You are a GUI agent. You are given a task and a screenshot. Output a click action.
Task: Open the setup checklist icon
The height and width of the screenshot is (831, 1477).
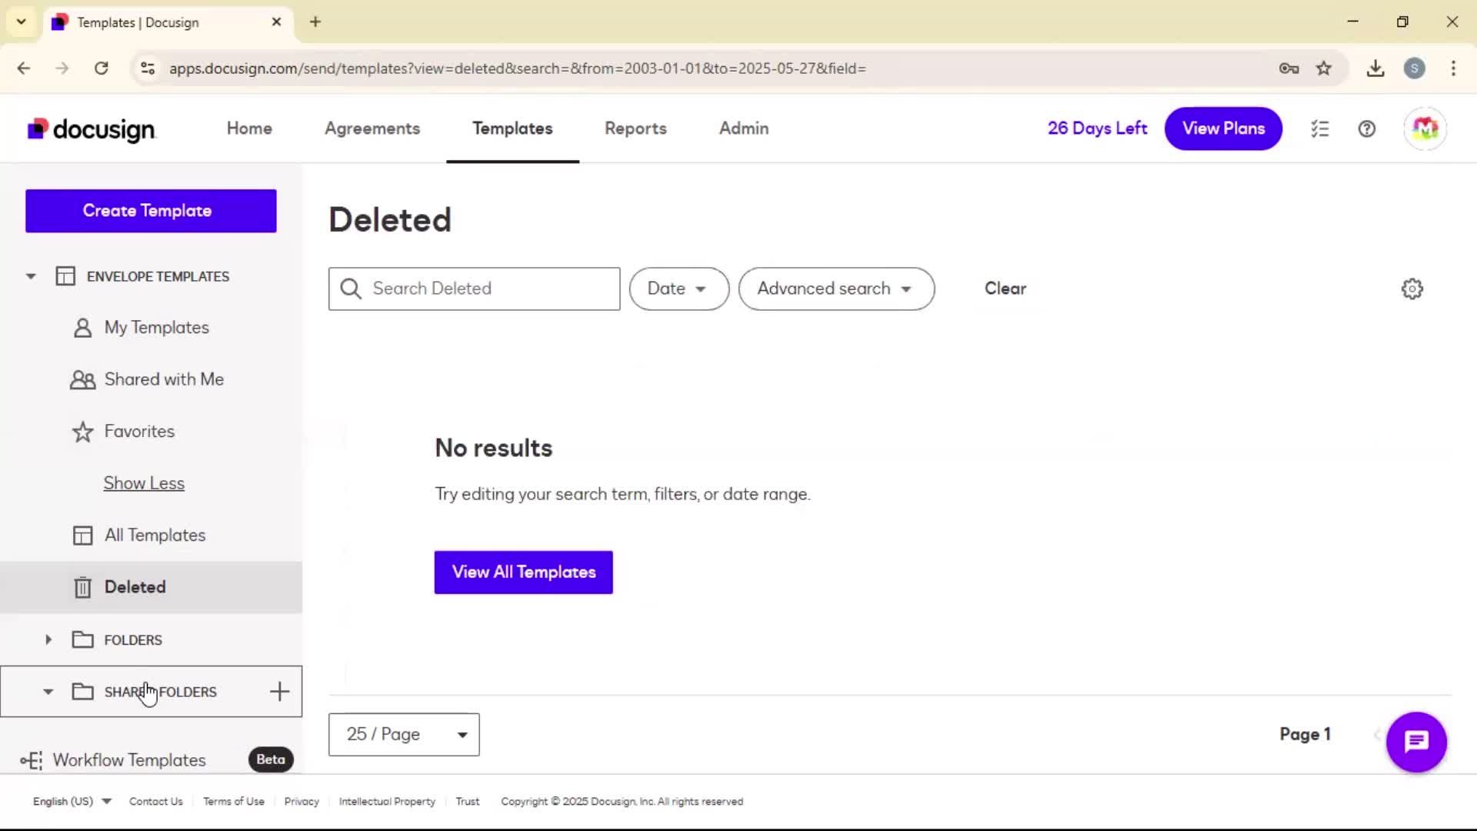pyautogui.click(x=1320, y=129)
